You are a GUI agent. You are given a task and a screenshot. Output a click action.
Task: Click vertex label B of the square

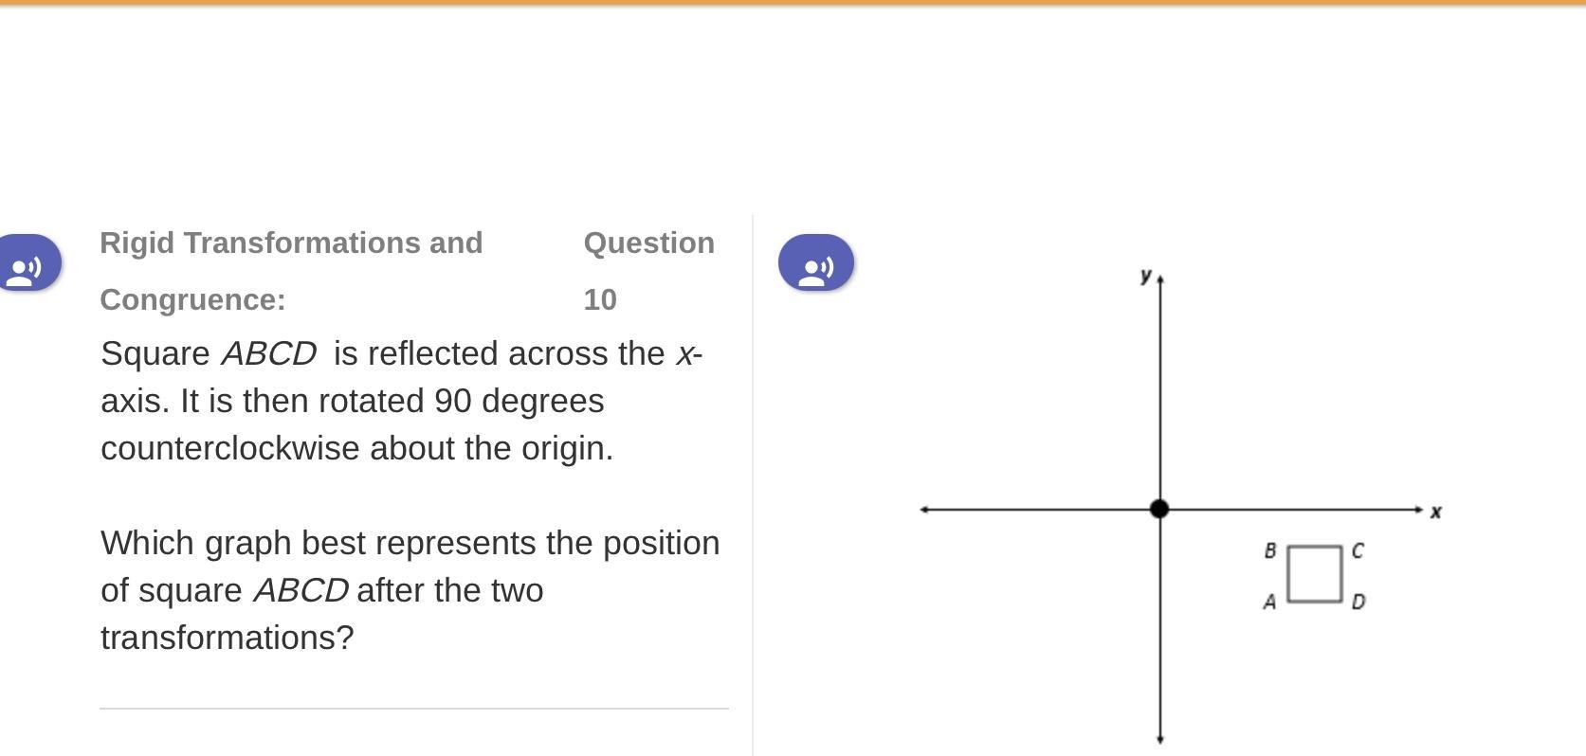pyautogui.click(x=1270, y=550)
